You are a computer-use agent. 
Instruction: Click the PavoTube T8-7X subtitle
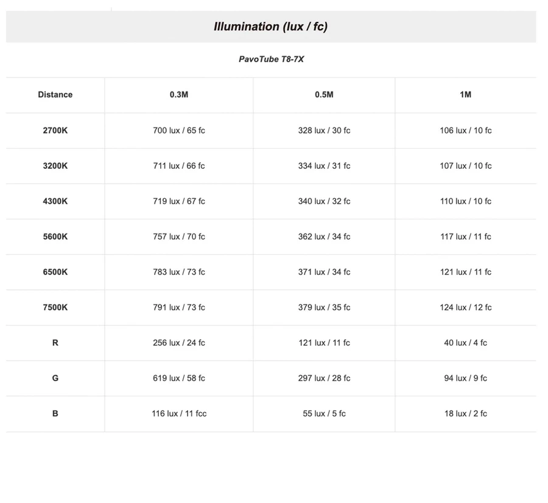pos(271,60)
